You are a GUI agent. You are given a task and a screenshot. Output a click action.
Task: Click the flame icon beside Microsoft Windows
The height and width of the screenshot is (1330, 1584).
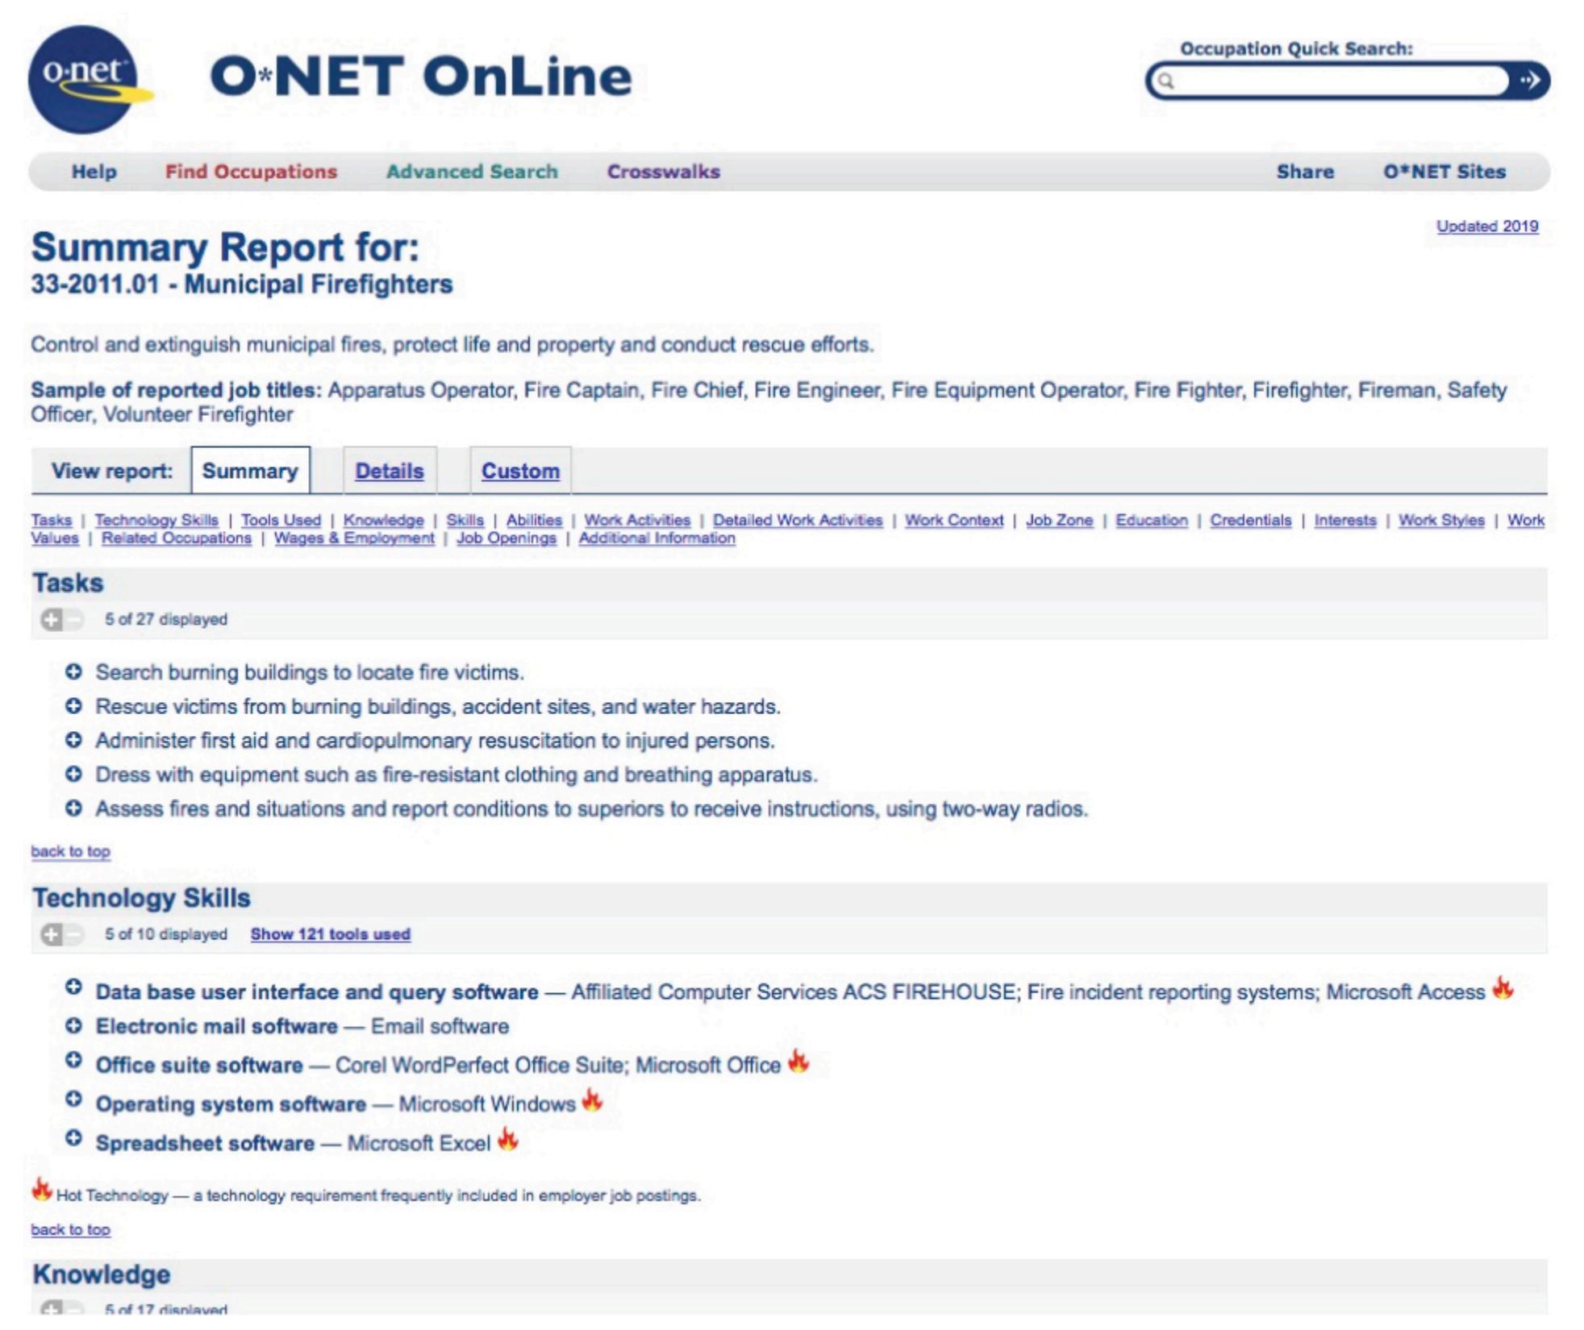(x=592, y=1100)
